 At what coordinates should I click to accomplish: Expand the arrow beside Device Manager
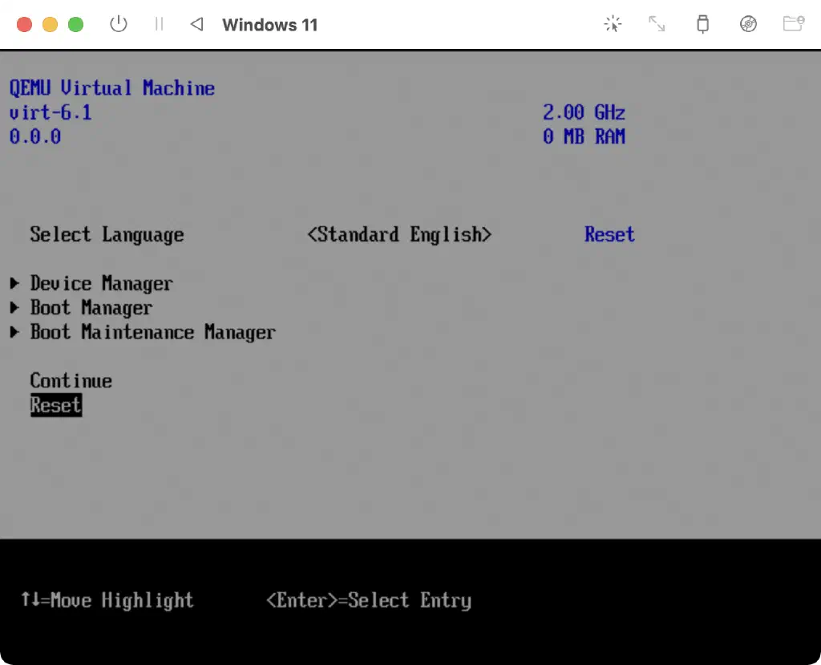(14, 283)
